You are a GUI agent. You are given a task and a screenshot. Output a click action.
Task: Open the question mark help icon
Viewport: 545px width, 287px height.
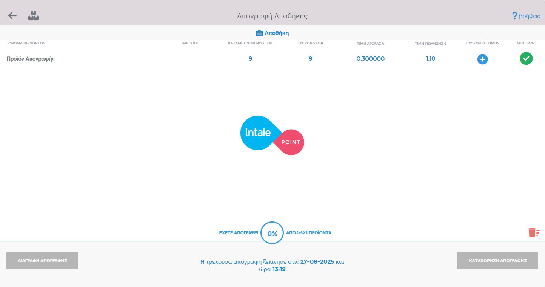point(514,16)
